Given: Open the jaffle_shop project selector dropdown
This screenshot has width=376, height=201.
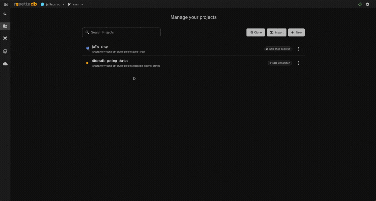Looking at the screenshot, I should 52,5.
